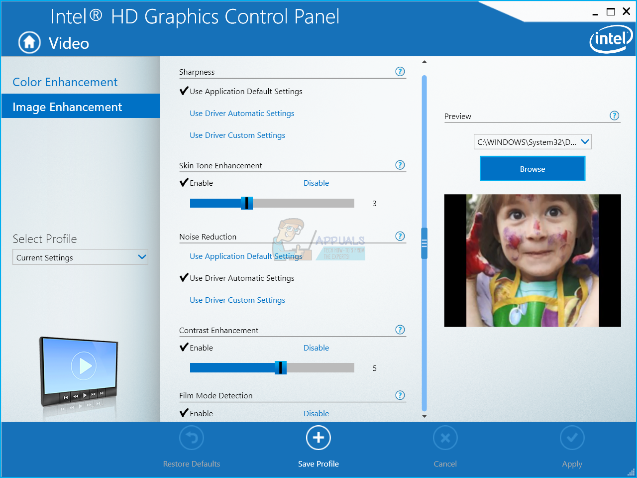637x478 pixels.
Task: Click the Video section title
Action: [69, 43]
